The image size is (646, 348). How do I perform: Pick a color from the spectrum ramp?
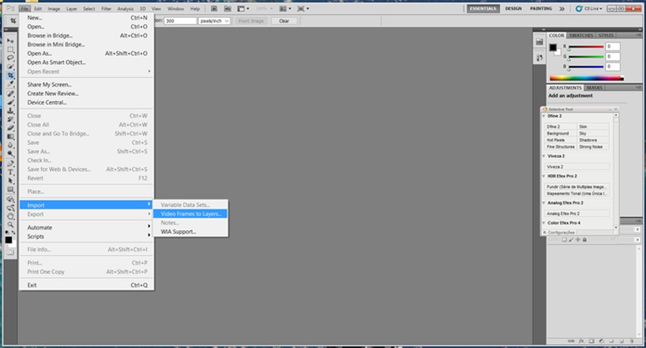pyautogui.click(x=587, y=78)
